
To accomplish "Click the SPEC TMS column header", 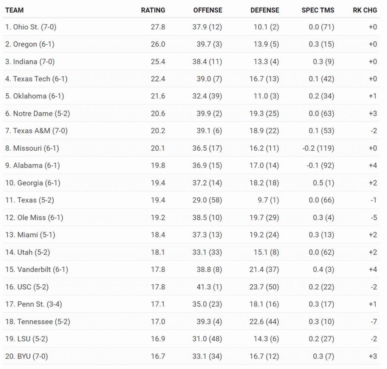I will coord(317,10).
